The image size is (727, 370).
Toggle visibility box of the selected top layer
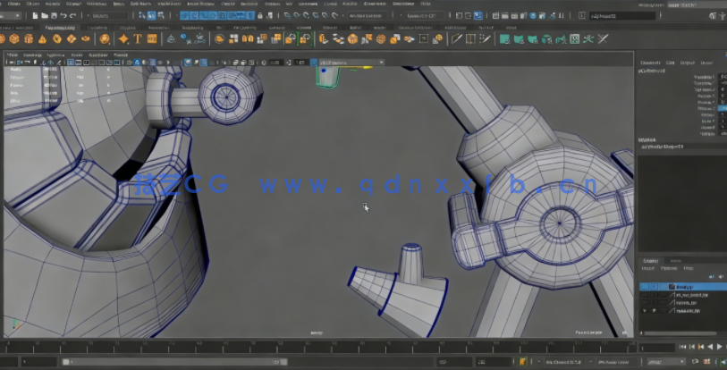pos(645,287)
